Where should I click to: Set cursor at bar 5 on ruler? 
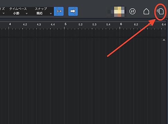65,24
